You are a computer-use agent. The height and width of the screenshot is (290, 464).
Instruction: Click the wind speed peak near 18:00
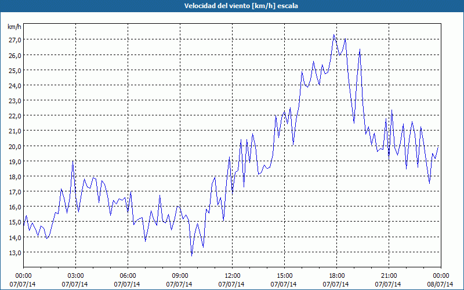point(334,35)
